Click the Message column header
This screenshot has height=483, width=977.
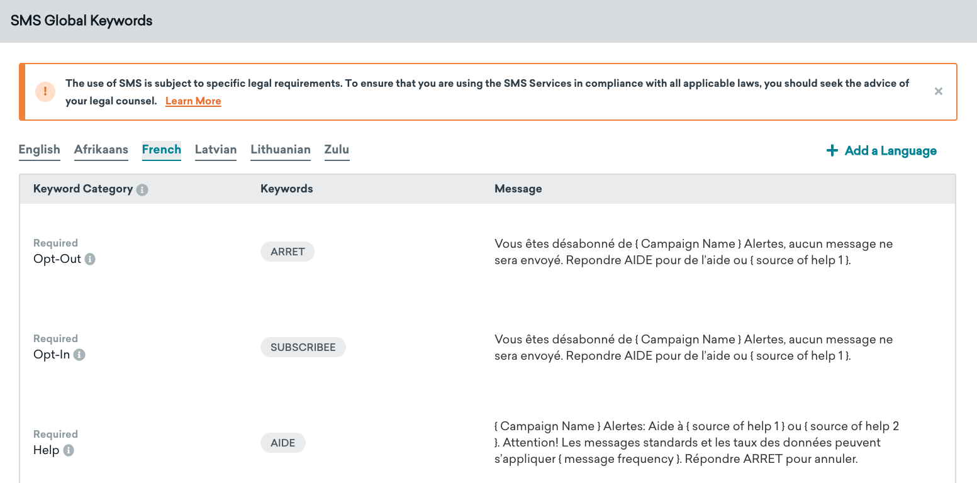coord(518,189)
